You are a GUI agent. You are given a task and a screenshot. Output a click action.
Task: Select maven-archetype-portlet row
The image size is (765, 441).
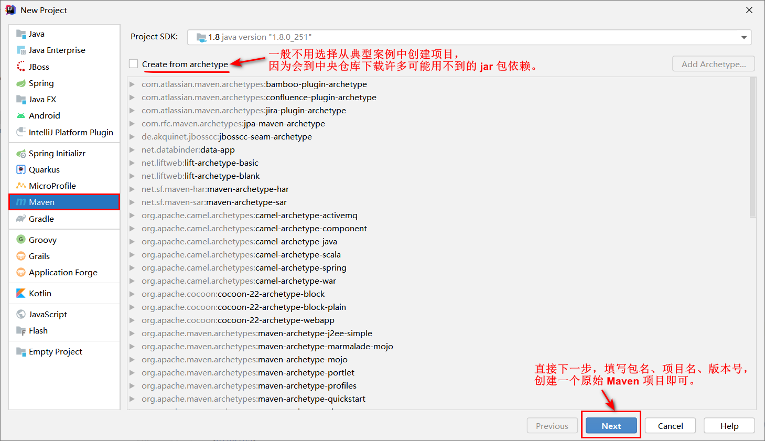point(438,372)
